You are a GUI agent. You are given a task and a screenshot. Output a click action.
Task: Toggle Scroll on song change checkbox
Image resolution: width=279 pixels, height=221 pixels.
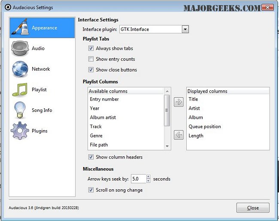(91, 190)
